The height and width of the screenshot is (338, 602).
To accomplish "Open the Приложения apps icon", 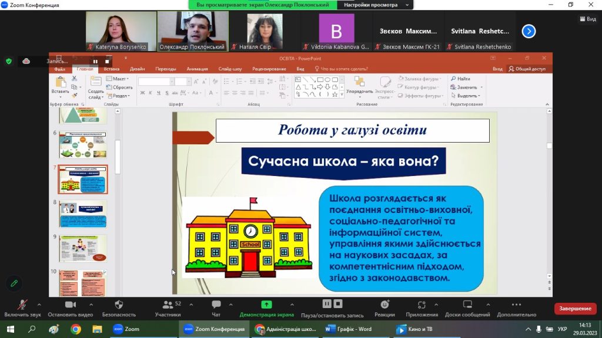I will point(422,305).
